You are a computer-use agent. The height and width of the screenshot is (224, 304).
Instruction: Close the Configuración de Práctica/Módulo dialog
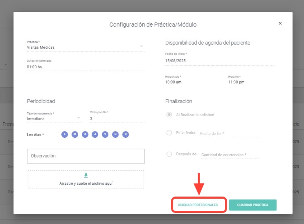pos(280,24)
